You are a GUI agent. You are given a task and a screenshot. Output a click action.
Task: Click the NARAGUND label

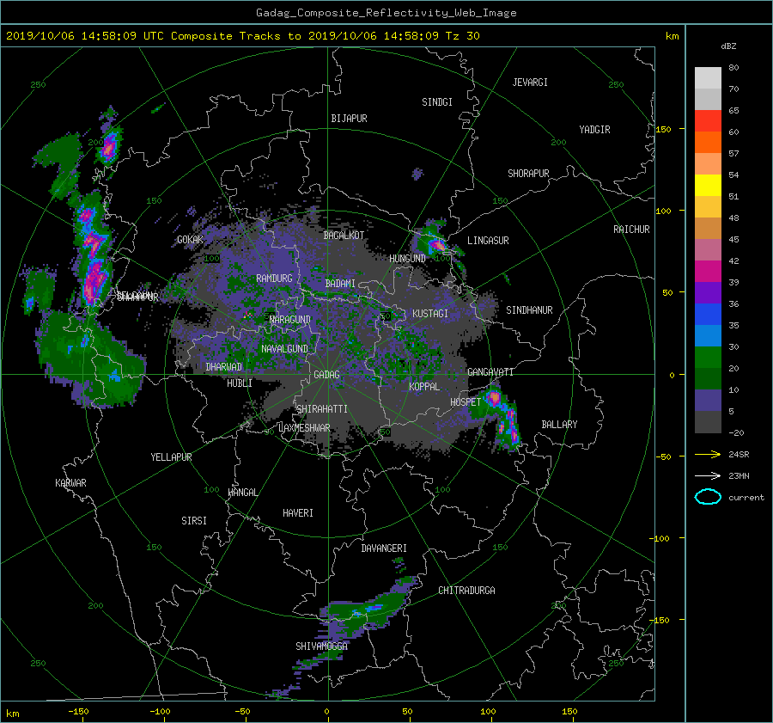click(x=290, y=320)
